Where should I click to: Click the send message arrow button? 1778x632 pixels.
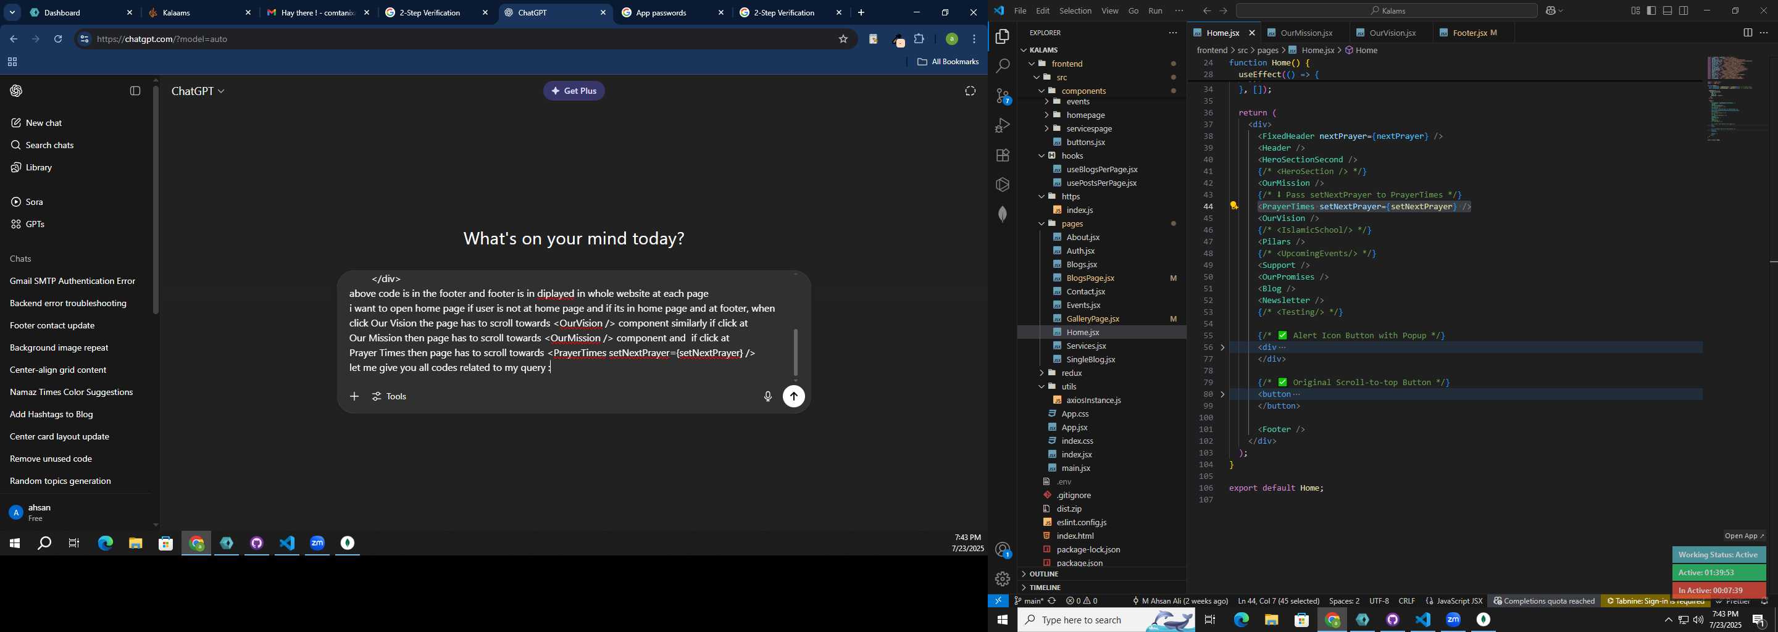click(794, 397)
